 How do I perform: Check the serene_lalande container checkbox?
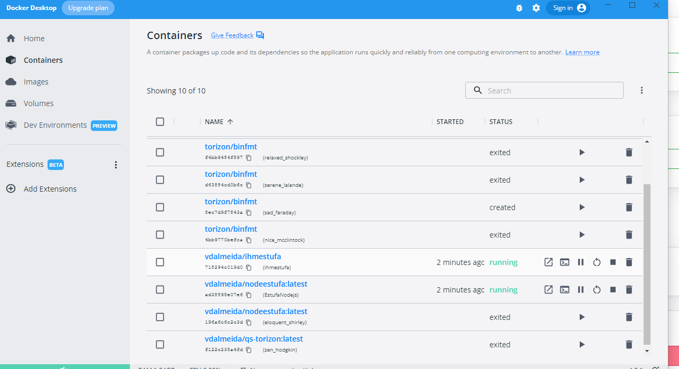click(x=160, y=179)
